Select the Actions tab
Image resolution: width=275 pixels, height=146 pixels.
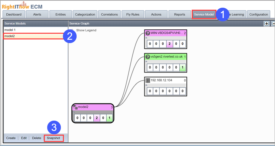[x=156, y=14]
